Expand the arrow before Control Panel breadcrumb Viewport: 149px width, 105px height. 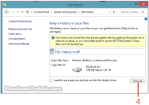(x=31, y=12)
